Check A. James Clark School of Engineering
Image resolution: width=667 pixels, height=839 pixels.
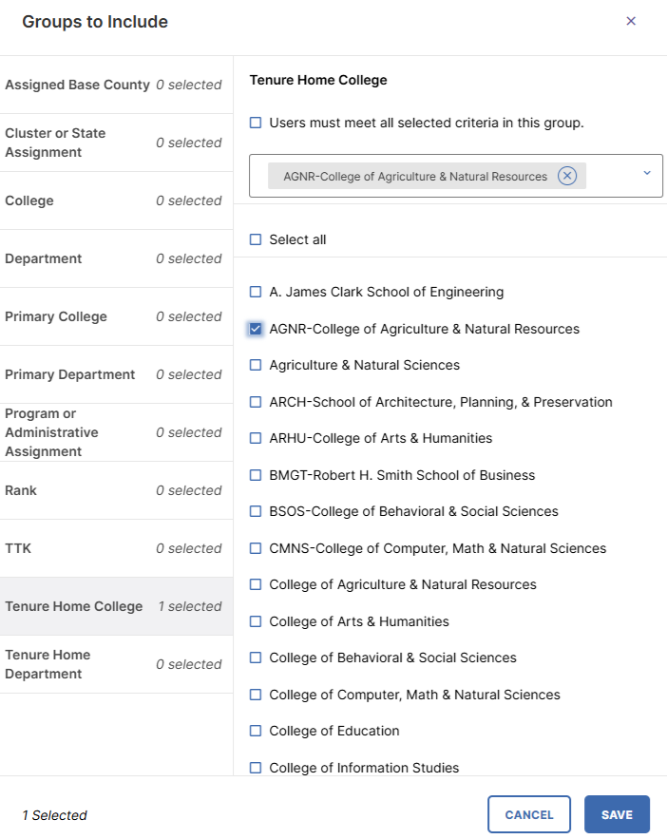tap(255, 291)
